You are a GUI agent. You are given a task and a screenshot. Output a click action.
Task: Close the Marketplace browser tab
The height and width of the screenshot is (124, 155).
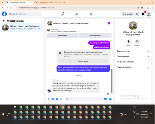pos(60,2)
